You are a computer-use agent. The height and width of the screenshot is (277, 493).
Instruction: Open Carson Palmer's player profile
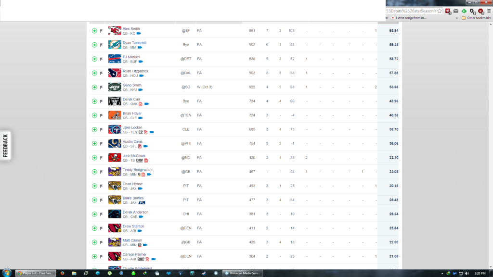135,254
